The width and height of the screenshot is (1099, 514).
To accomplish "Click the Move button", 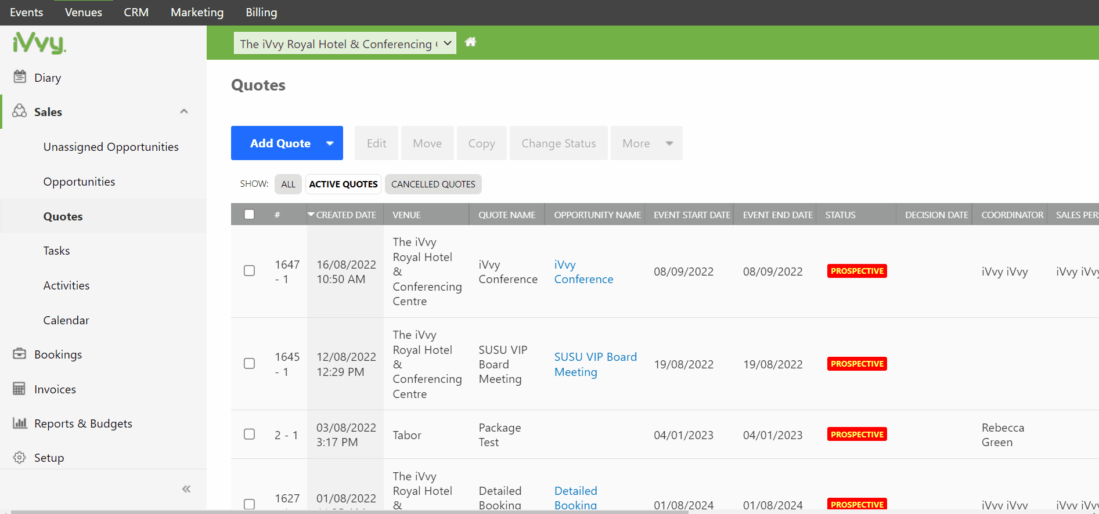I will pyautogui.click(x=427, y=143).
